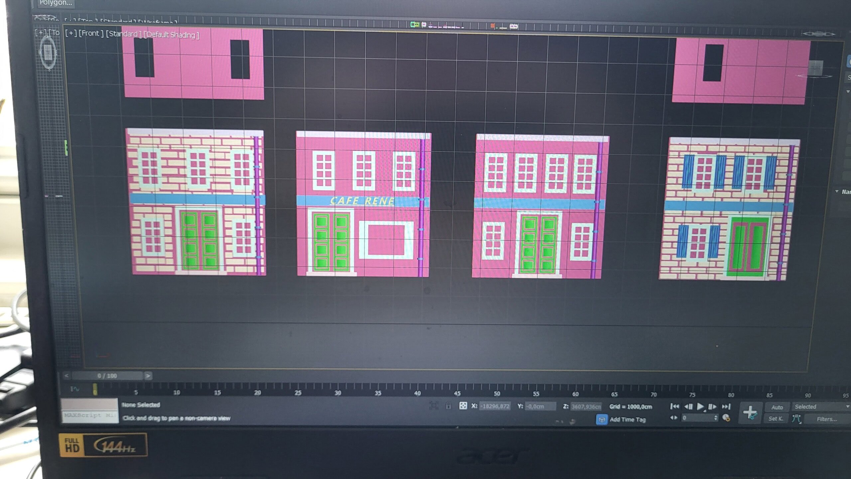
Task: Select the brick building with blue shutters
Action: point(729,209)
